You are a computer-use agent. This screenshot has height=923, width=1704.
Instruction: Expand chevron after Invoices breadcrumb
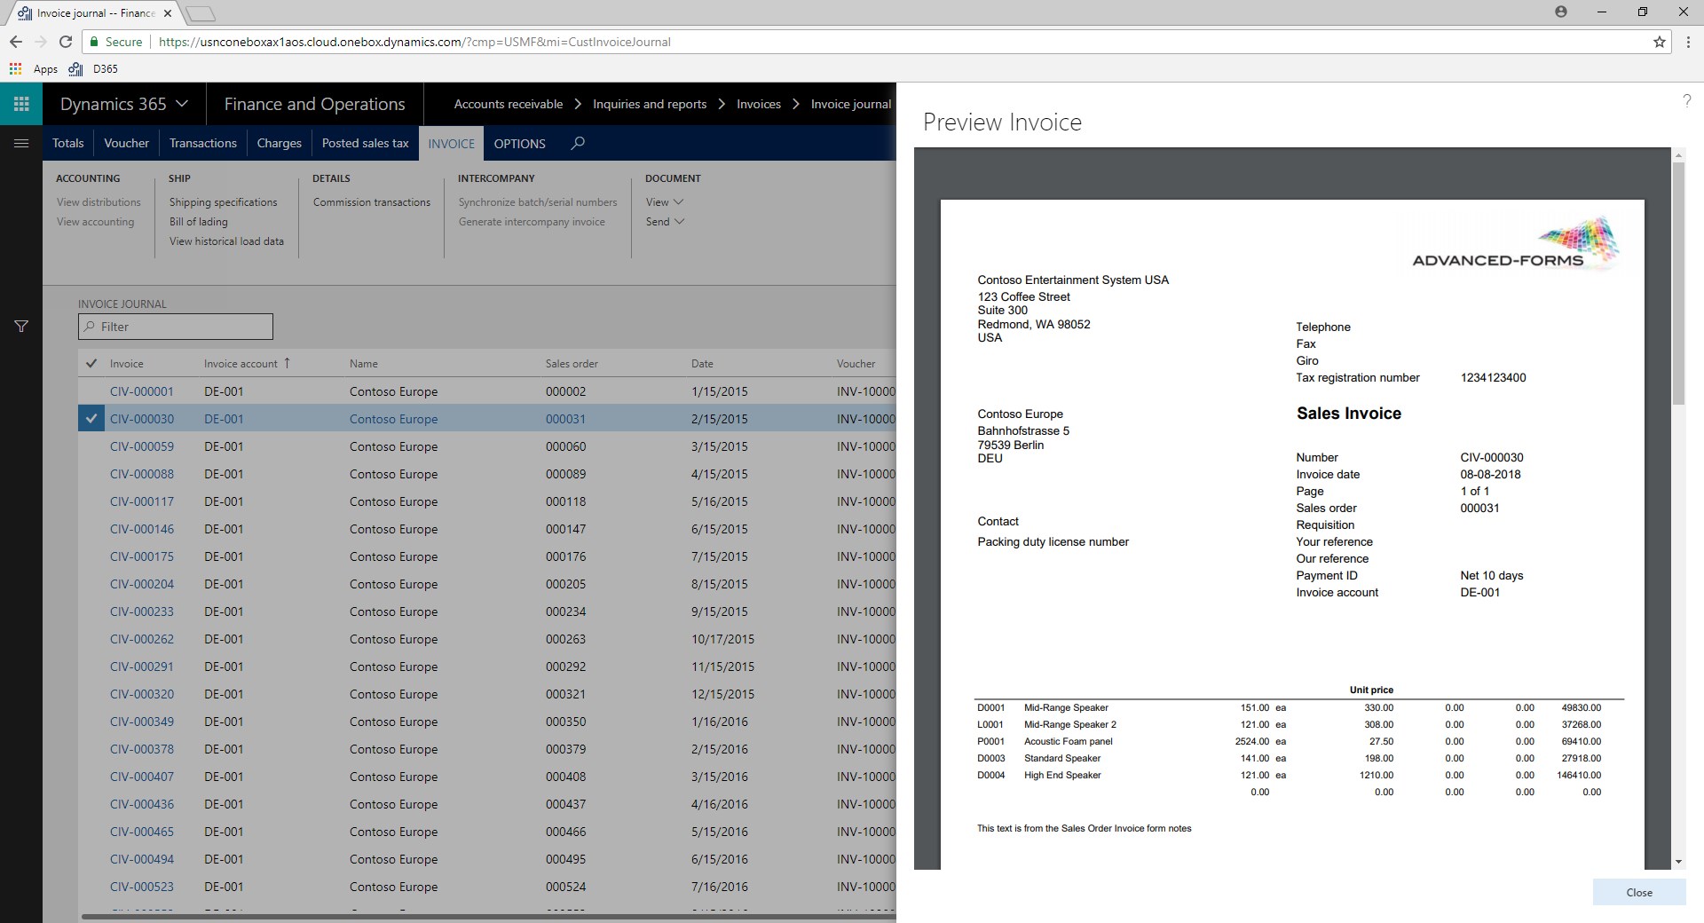point(796,104)
